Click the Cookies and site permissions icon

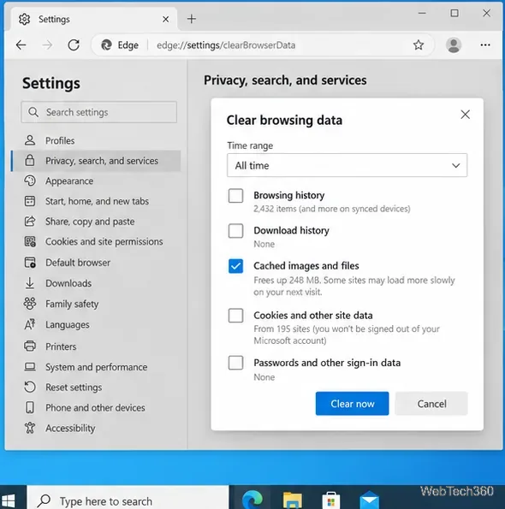(30, 241)
